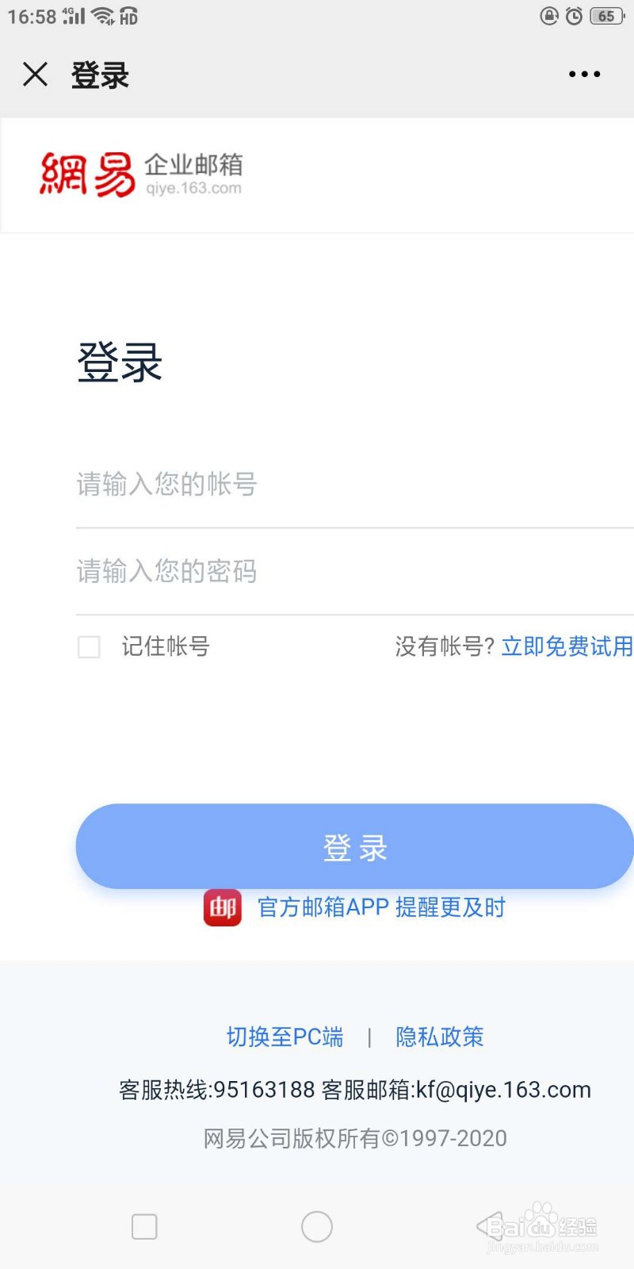634x1269 pixels.
Task: Tap the battery indicator in status bar
Action: click(x=606, y=16)
